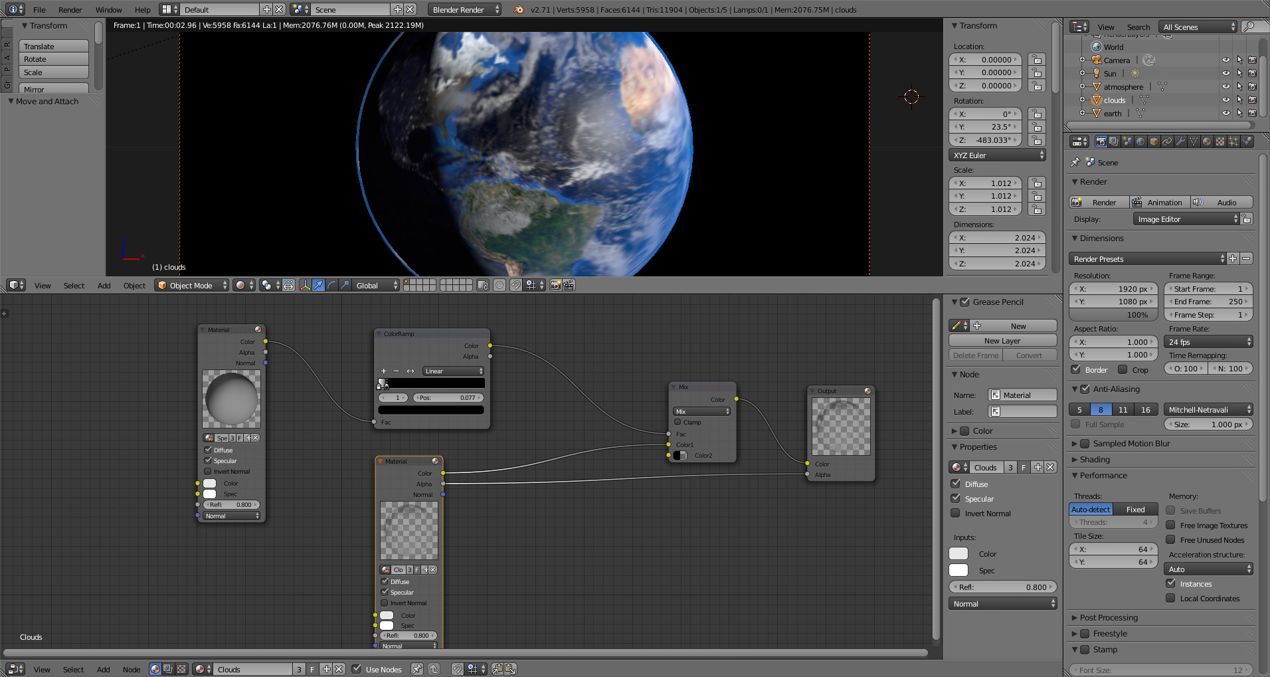Image resolution: width=1270 pixels, height=677 pixels.
Task: Click the Animation render button
Action: click(1158, 202)
